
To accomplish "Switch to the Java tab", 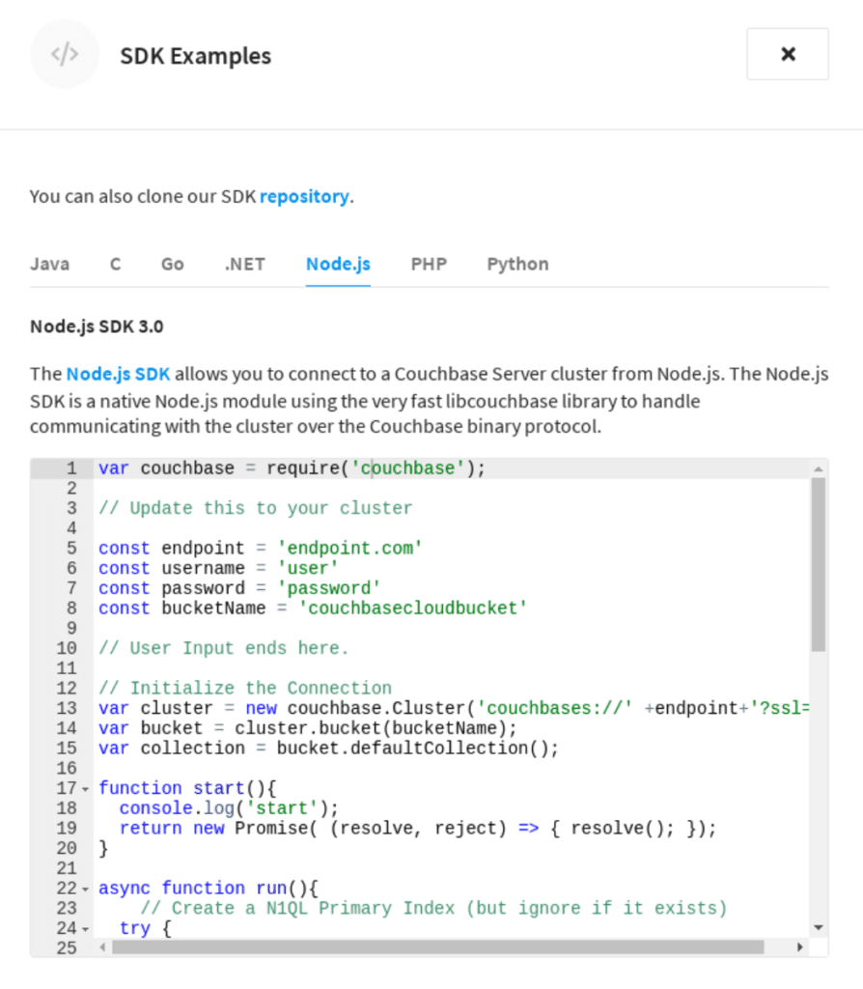I will pos(50,264).
